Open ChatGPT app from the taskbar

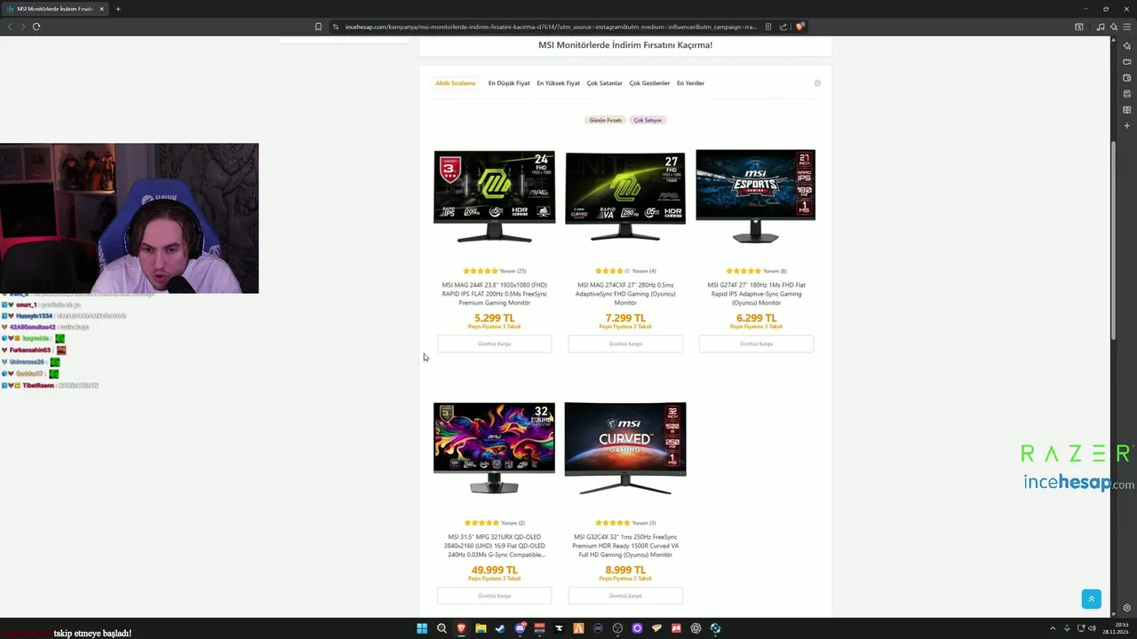point(696,628)
